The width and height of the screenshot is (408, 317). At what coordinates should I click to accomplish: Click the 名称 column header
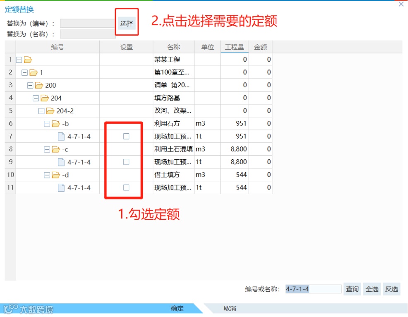click(173, 47)
